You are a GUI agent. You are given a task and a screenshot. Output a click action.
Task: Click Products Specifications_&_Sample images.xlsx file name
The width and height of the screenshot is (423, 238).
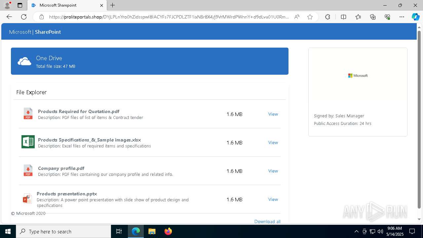(89, 140)
